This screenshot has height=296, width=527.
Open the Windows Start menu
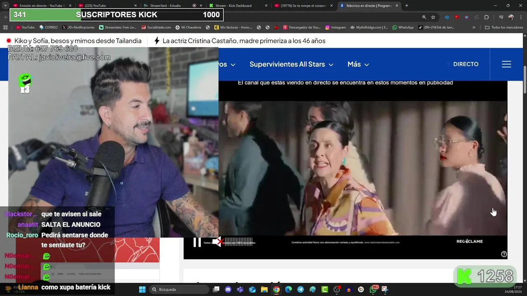click(142, 289)
